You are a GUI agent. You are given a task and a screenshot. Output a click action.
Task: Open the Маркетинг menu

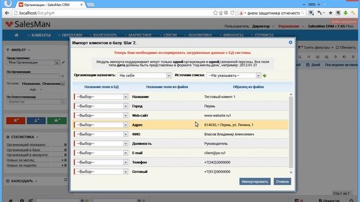pos(138,35)
